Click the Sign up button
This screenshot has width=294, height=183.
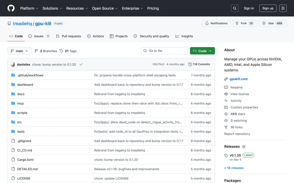point(268,8)
